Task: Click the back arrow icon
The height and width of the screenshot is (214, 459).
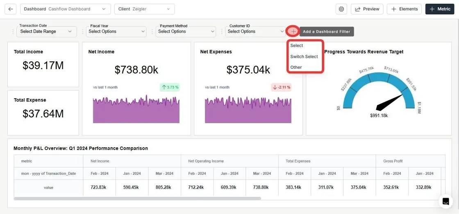Action: pos(11,9)
